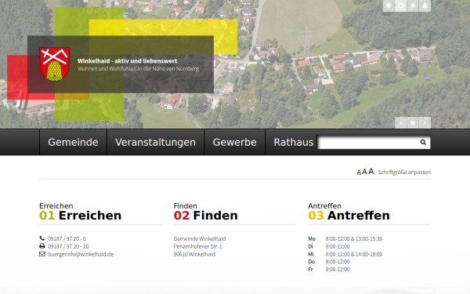Choose the largest font size A
The image size is (470, 294).
(371, 171)
